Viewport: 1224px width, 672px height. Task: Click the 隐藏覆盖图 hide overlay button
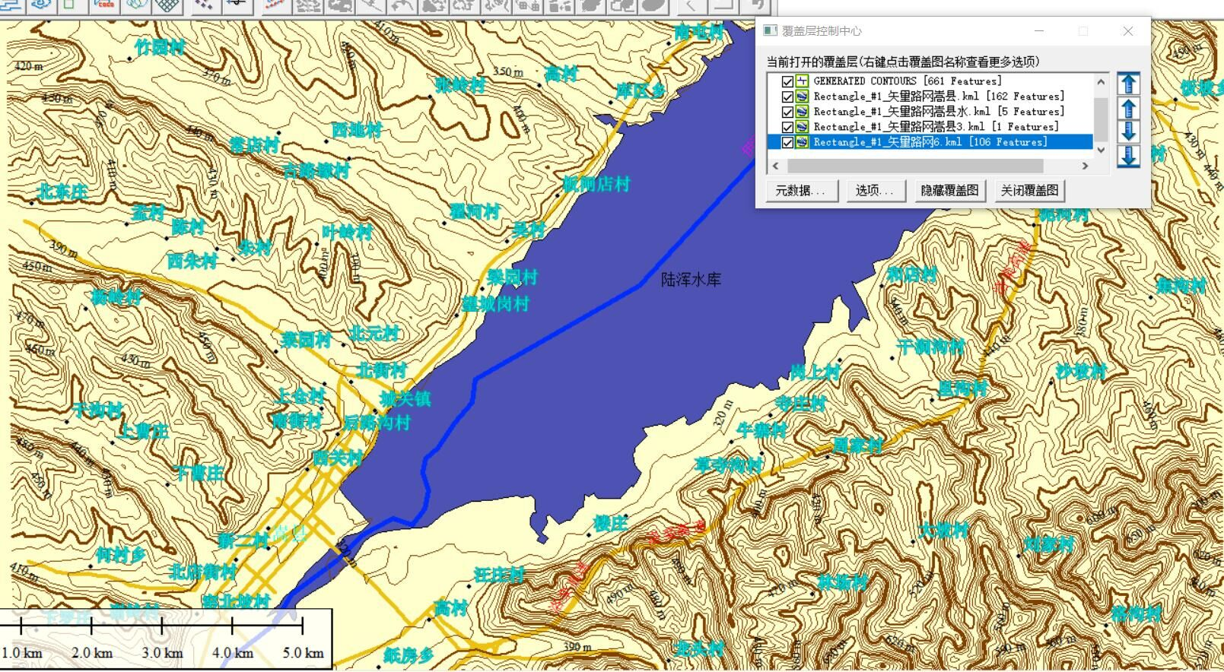click(x=951, y=191)
